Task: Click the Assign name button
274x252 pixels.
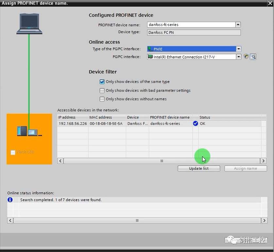Action: click(246, 169)
